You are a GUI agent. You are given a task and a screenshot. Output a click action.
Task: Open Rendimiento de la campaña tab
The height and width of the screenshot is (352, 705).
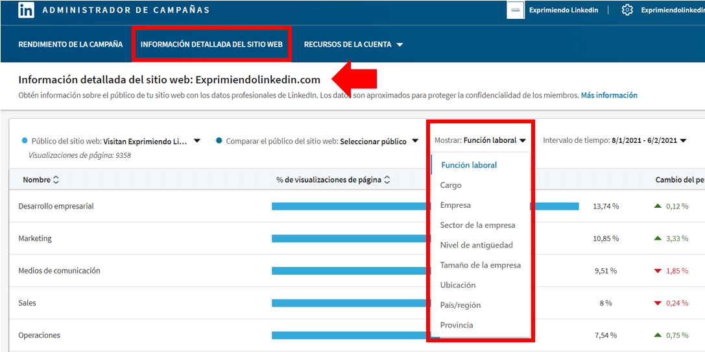(71, 45)
